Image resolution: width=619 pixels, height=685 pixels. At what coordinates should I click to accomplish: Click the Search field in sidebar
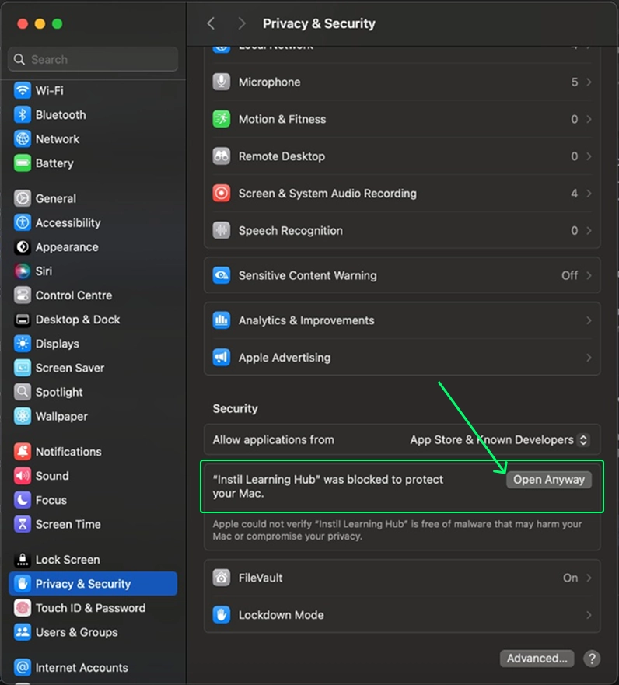click(93, 59)
